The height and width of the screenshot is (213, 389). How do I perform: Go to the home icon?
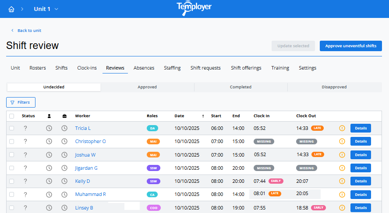tap(11, 9)
